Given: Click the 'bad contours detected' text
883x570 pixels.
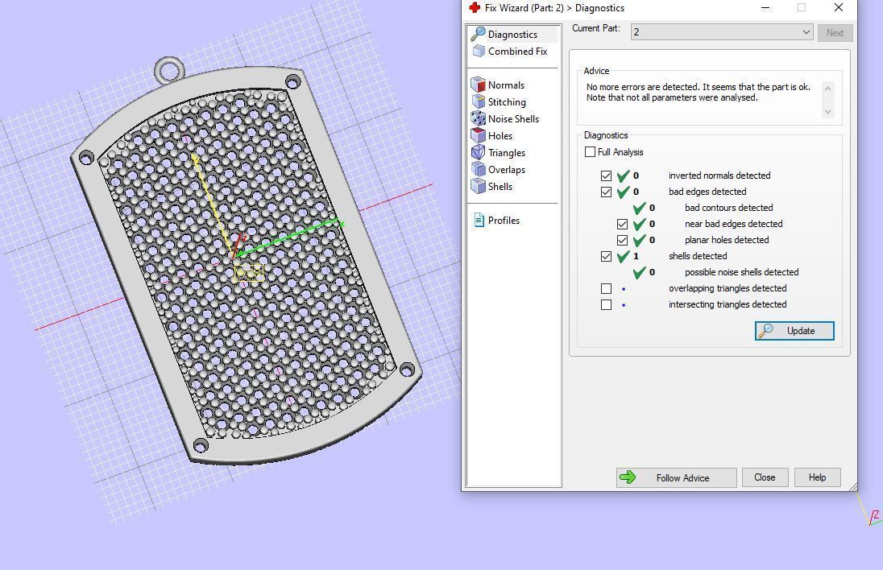Looking at the screenshot, I should click(x=728, y=208).
